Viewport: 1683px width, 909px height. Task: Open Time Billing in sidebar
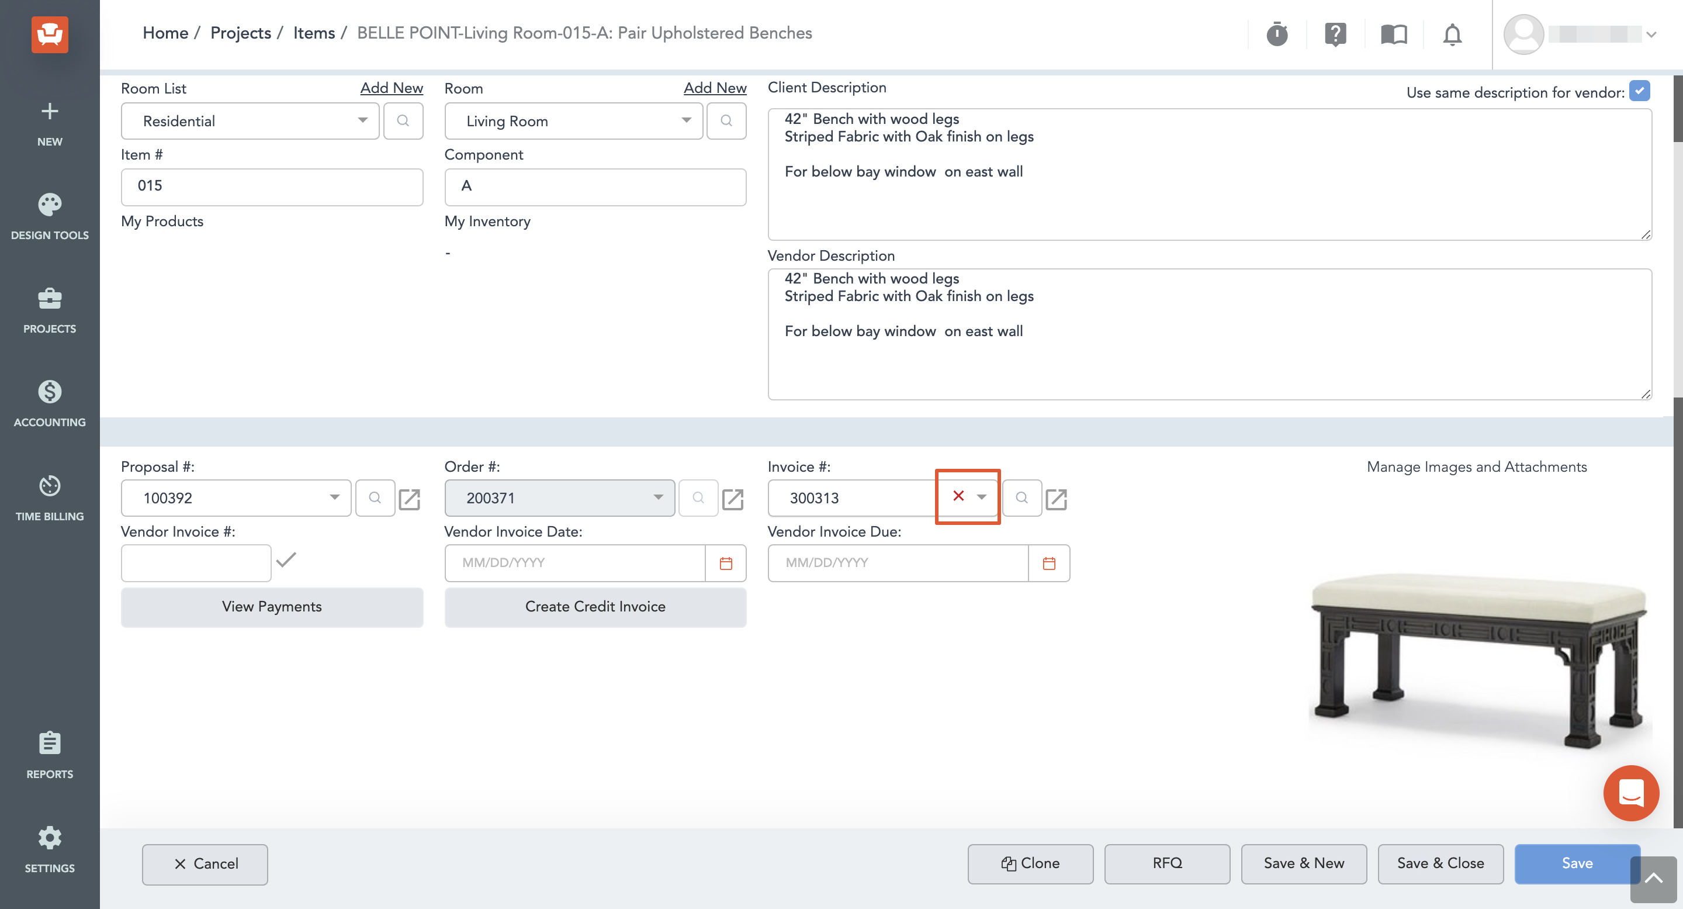pyautogui.click(x=50, y=498)
